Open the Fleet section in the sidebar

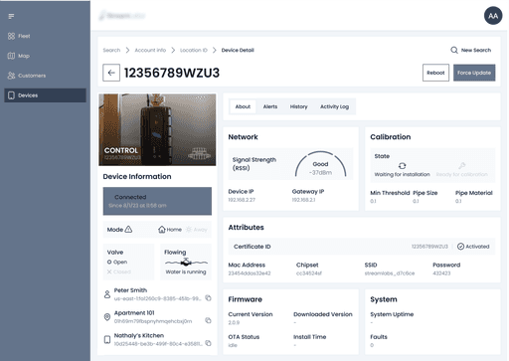tap(19, 36)
